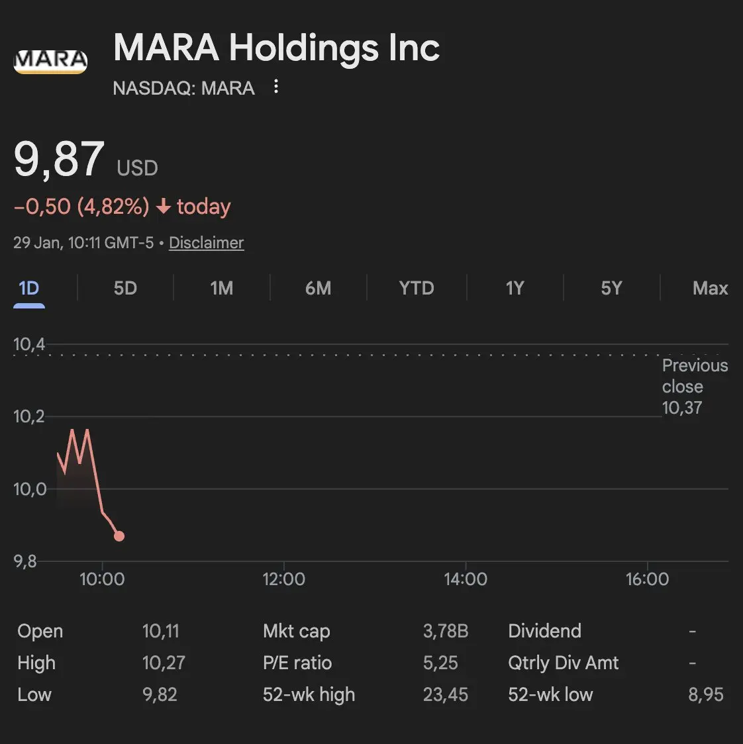This screenshot has width=743, height=744.
Task: Click the MARA company logo
Action: point(50,61)
